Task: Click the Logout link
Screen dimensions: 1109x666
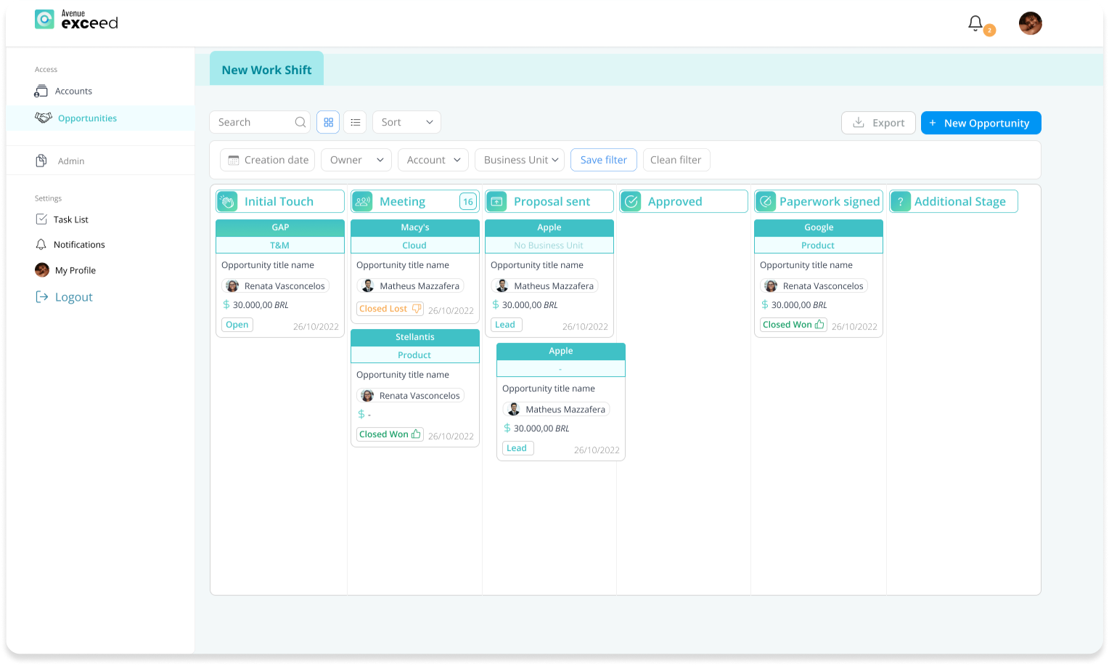Action: point(73,297)
